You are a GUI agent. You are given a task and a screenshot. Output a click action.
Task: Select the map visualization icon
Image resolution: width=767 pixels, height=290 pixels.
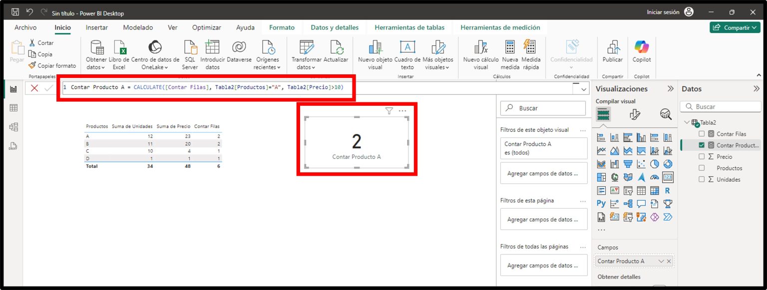tap(613, 176)
